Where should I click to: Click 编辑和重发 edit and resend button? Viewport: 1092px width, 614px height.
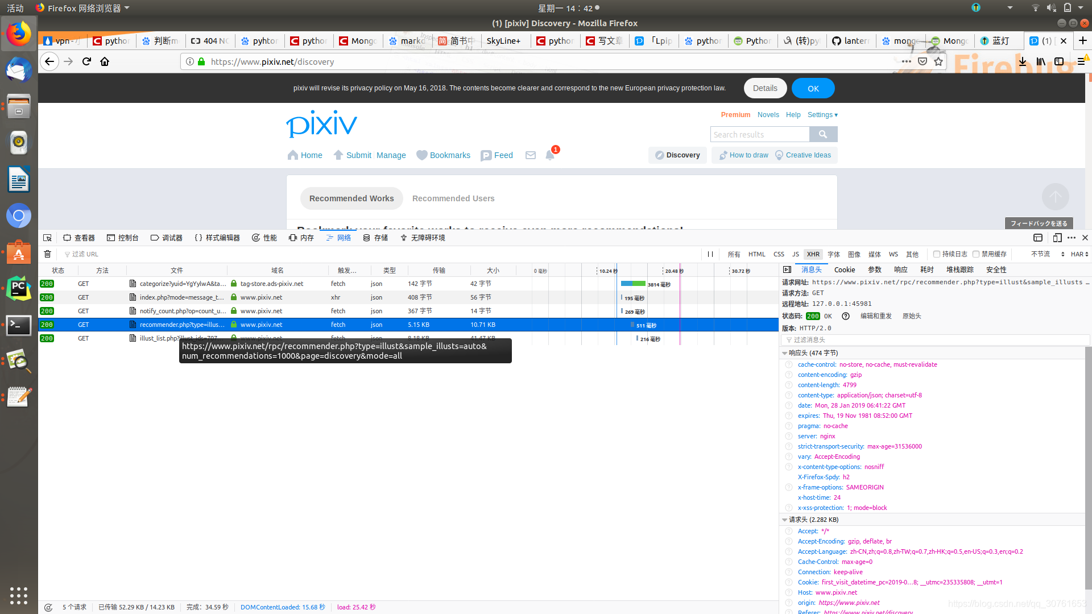(876, 316)
